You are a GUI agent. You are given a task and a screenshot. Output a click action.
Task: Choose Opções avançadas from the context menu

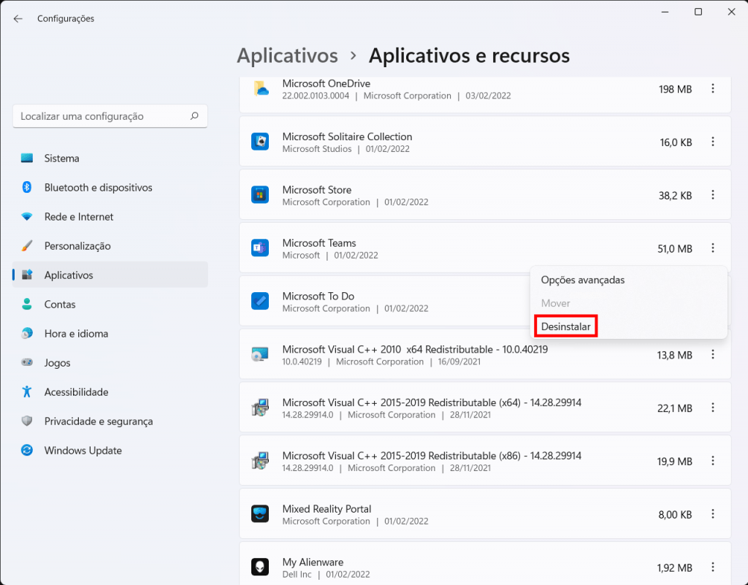(582, 280)
